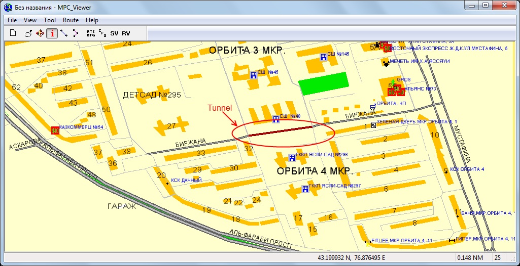Click the SV toolbar button
Screen dimensions: 520x266
click(114, 33)
